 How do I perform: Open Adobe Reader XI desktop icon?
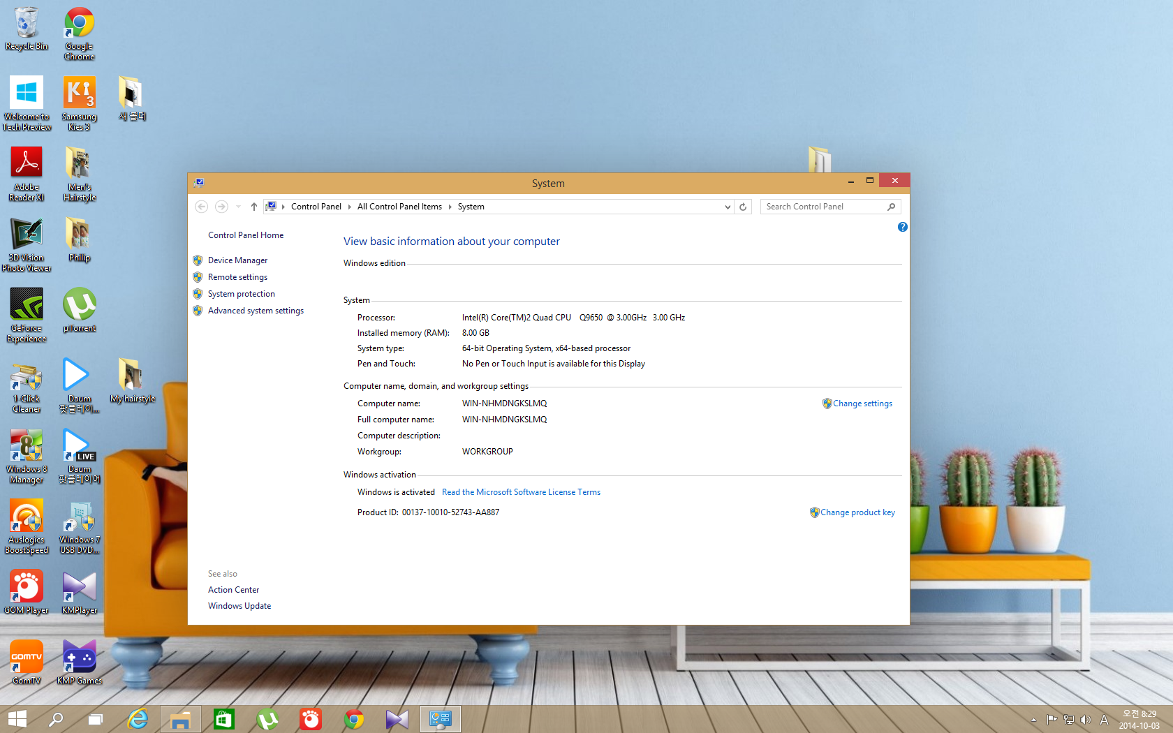pyautogui.click(x=27, y=174)
